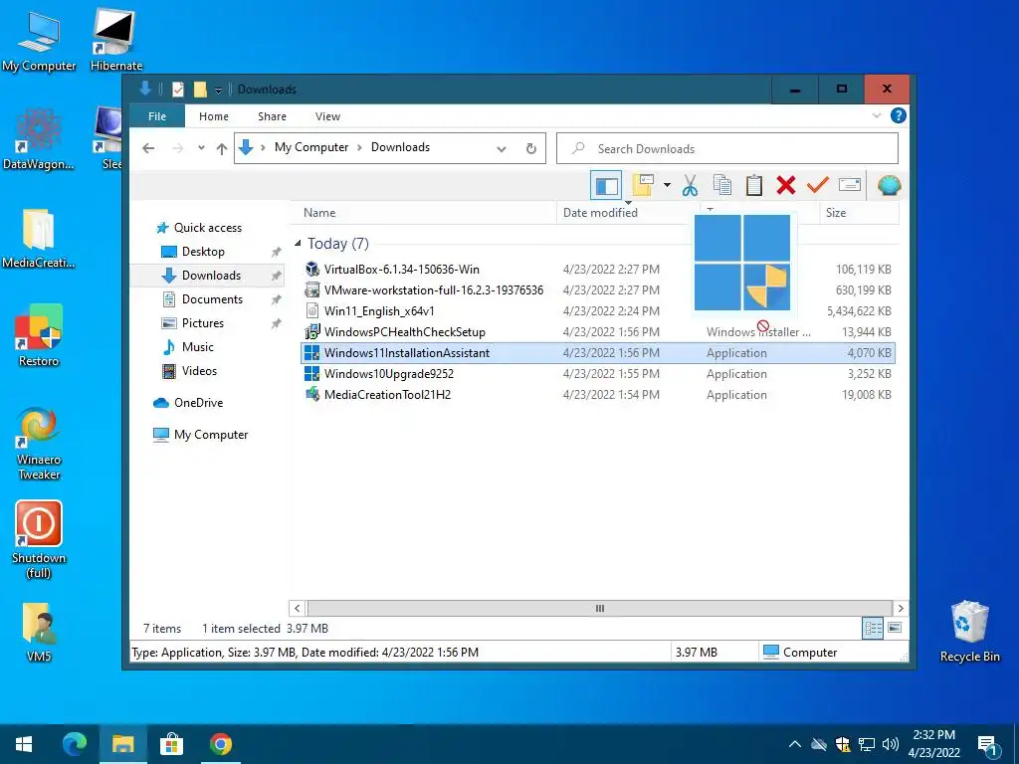Open the File ribbon tab

coord(157,116)
